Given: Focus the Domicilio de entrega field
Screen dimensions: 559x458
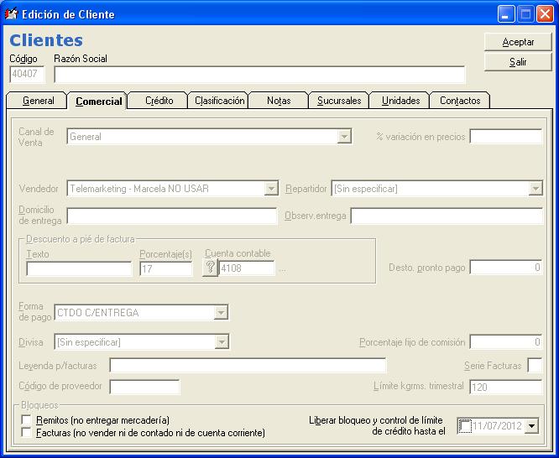Looking at the screenshot, I should pyautogui.click(x=171, y=216).
